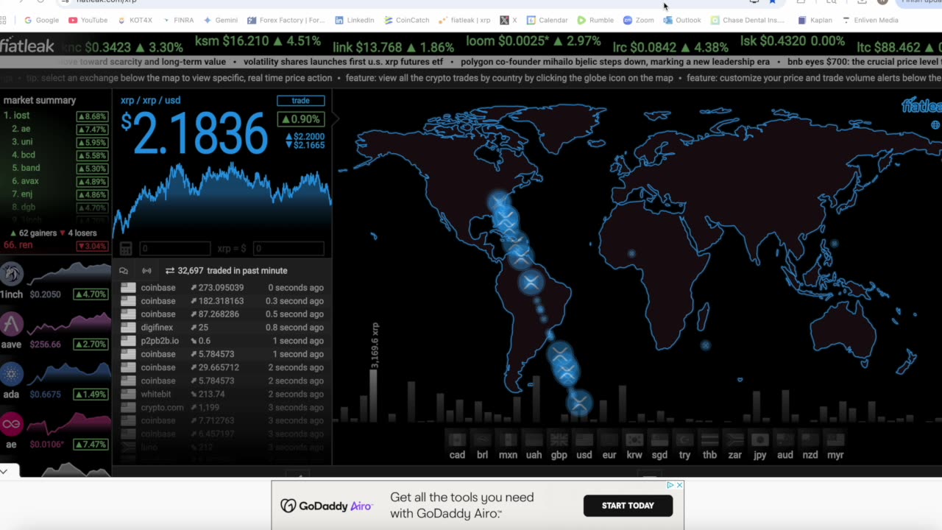Select the aave coin icon

pos(12,324)
